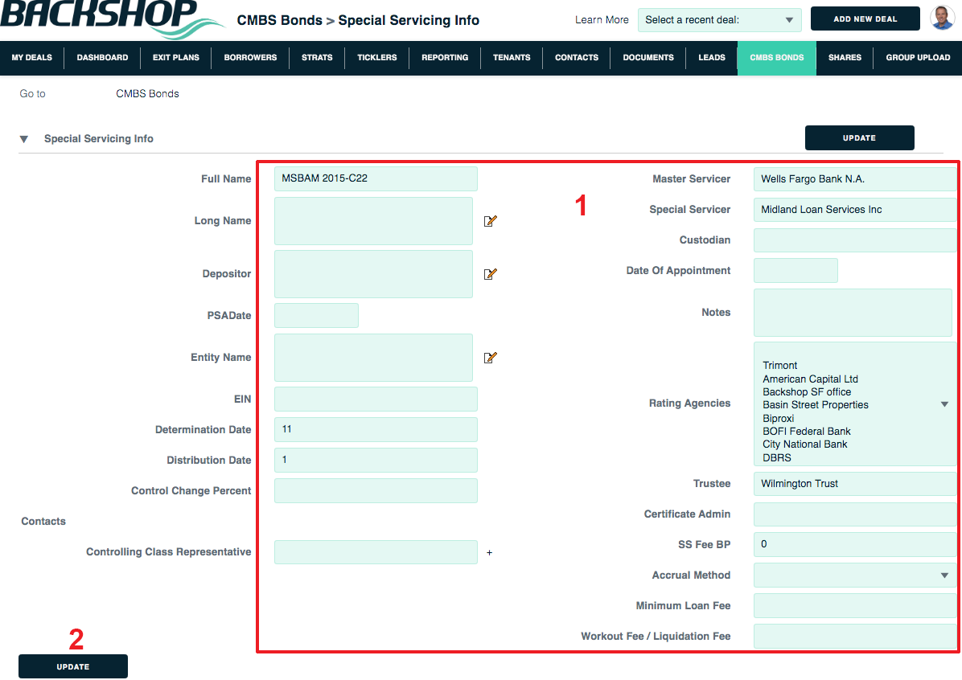Viewport: 962px width, 680px height.
Task: Open the Documents tab
Action: click(648, 58)
